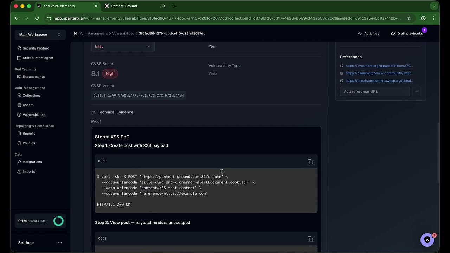The width and height of the screenshot is (450, 253).
Task: Expand the Main Workspace switcher
Action: pos(40,34)
